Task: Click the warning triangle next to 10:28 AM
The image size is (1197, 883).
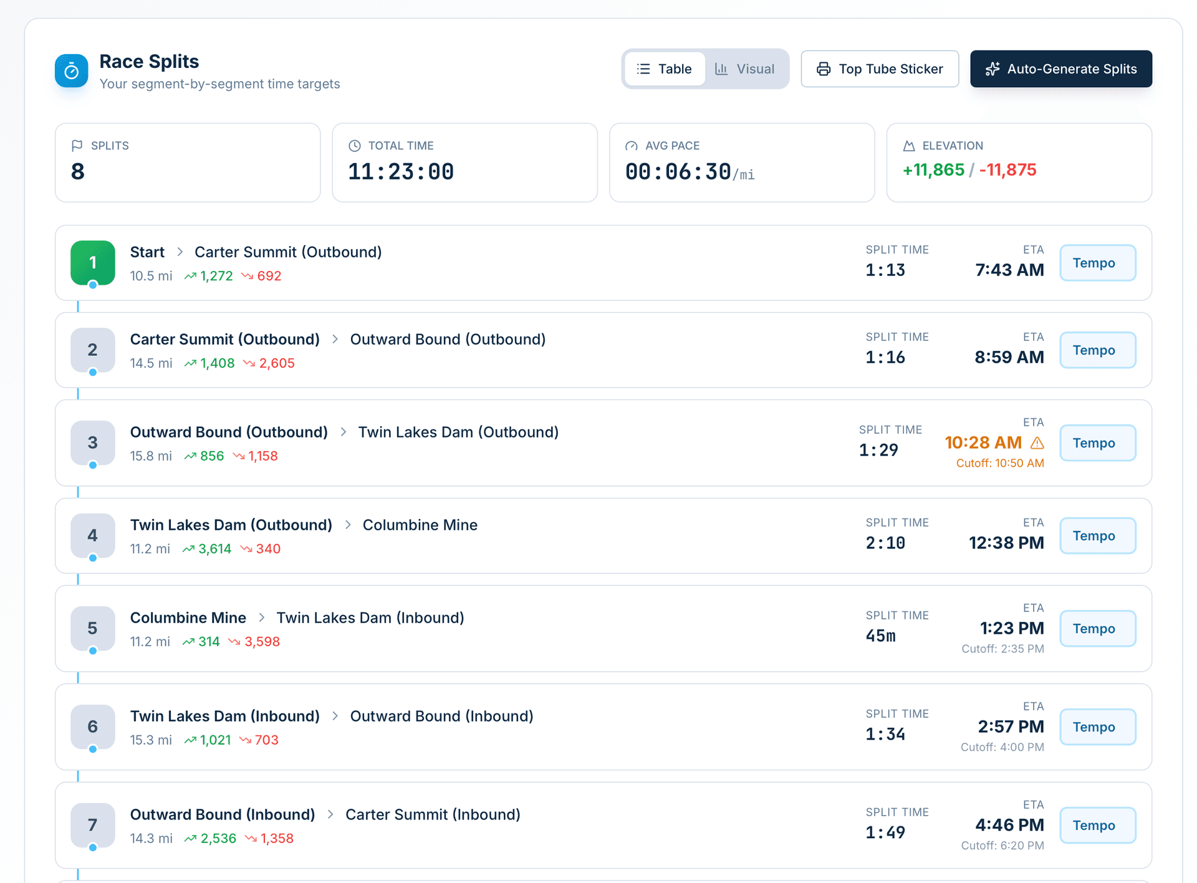Action: coord(1038,442)
